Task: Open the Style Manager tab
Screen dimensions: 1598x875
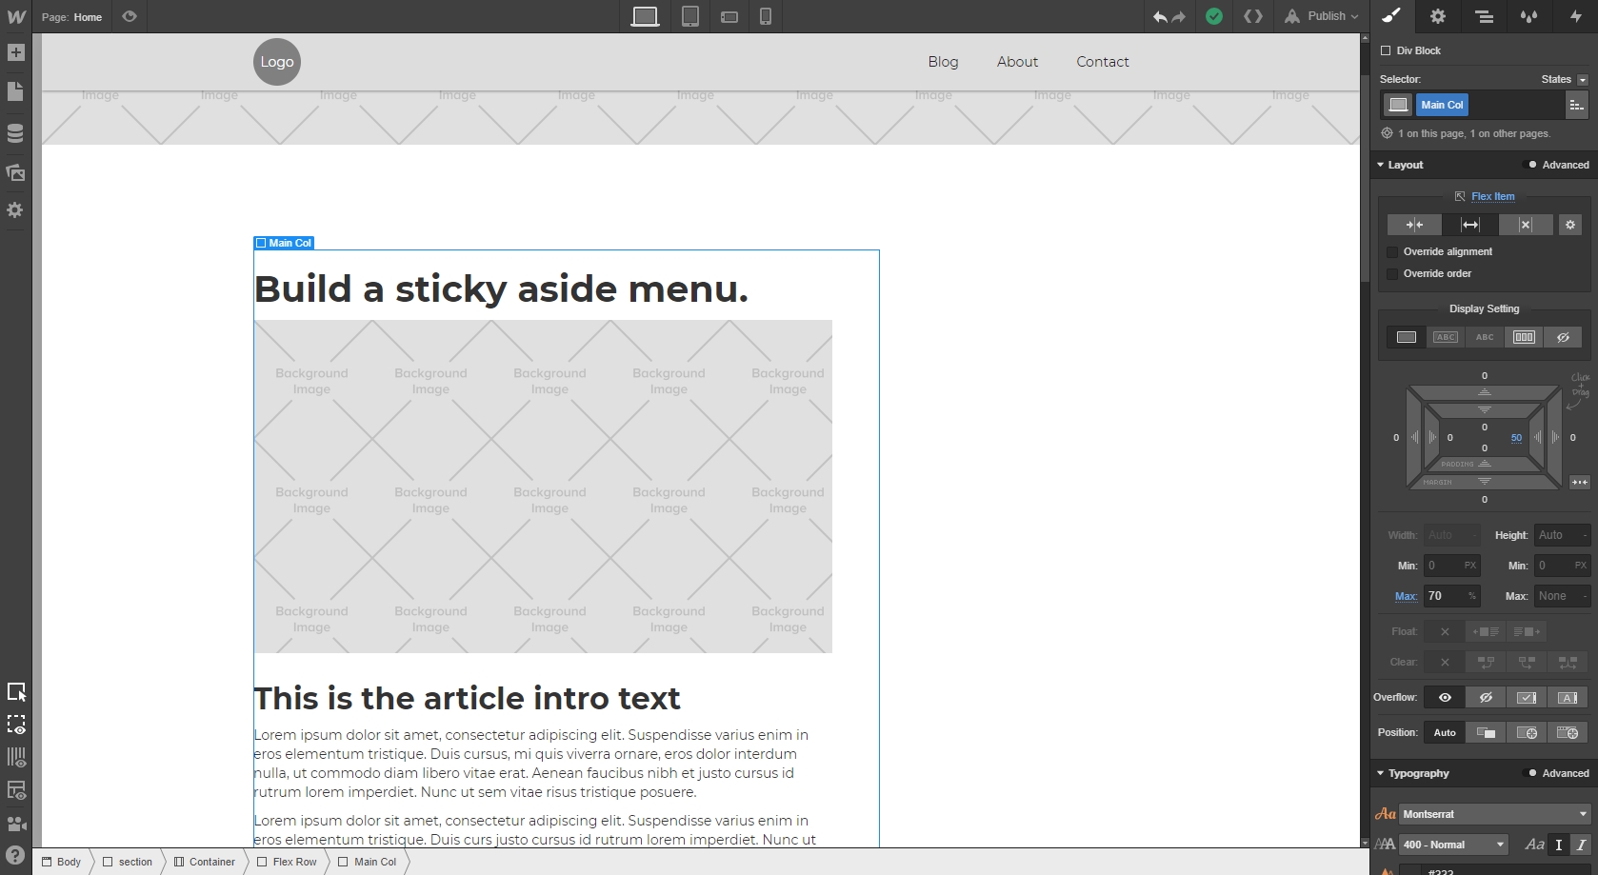Action: coord(1529,16)
